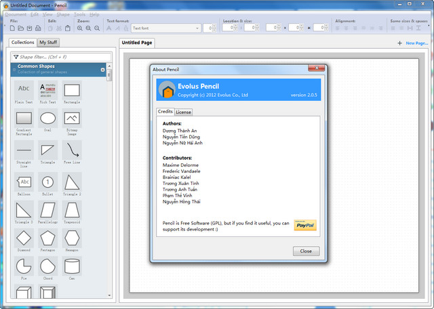Click the Save document icon in toolbar

29,28
